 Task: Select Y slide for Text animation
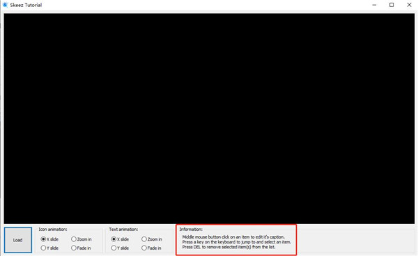tap(120, 248)
